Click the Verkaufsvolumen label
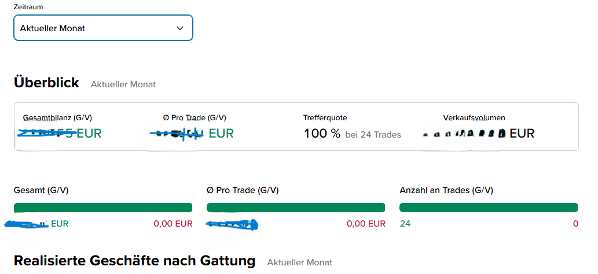The width and height of the screenshot is (598, 274). (474, 117)
